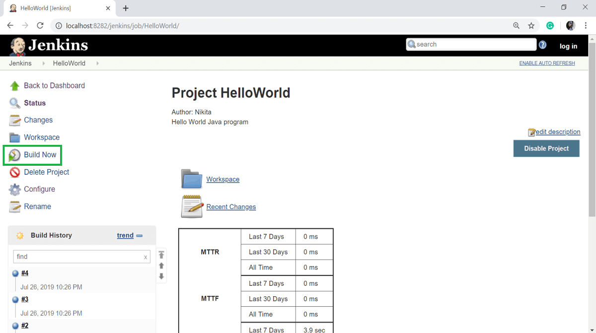Focus the Jenkins search box

coord(471,44)
